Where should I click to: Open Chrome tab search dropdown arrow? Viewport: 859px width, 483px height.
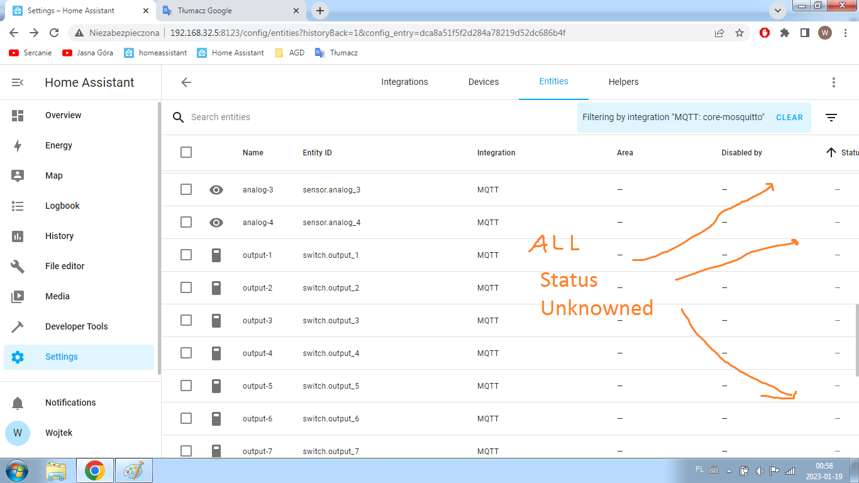point(778,11)
